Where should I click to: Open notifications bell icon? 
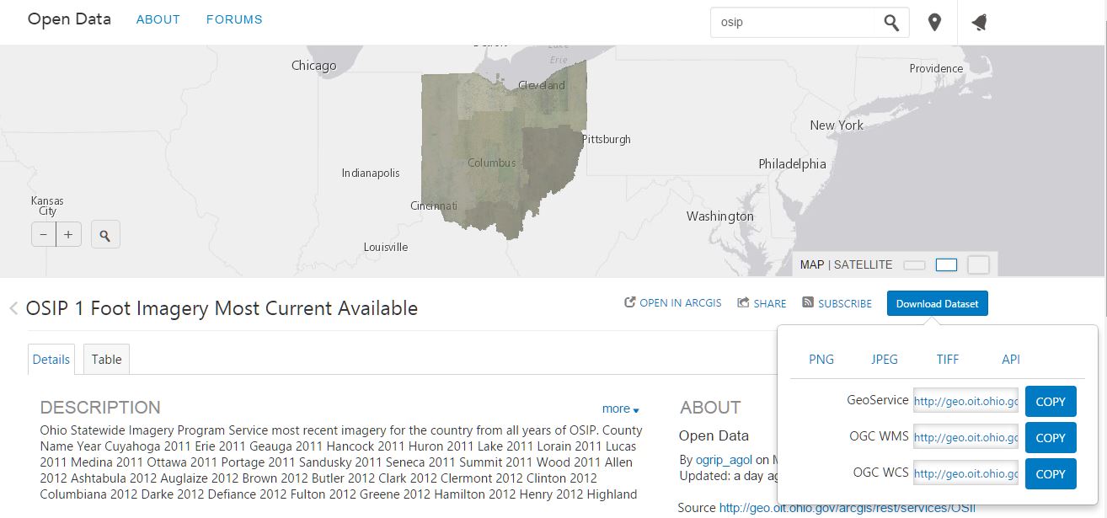pyautogui.click(x=979, y=23)
